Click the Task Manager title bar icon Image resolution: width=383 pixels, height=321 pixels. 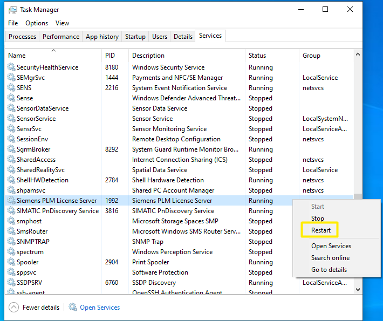tap(11, 9)
